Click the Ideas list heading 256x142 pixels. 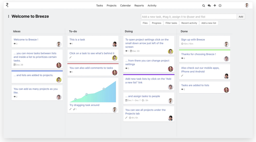(17, 31)
